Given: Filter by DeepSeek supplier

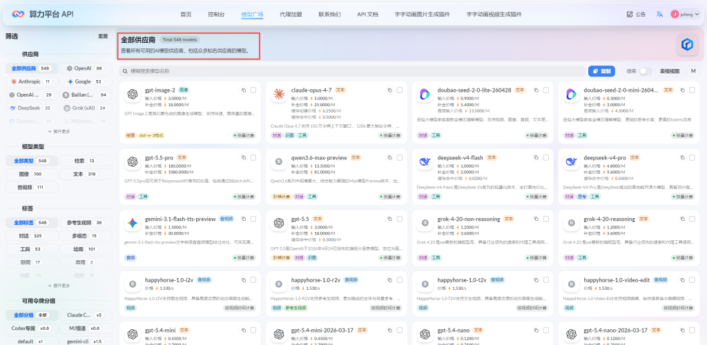Looking at the screenshot, I should pos(32,108).
